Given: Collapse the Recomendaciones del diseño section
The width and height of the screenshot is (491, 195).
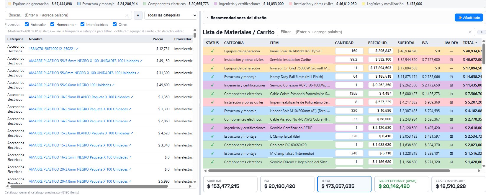Looking at the screenshot, I should coord(207,18).
